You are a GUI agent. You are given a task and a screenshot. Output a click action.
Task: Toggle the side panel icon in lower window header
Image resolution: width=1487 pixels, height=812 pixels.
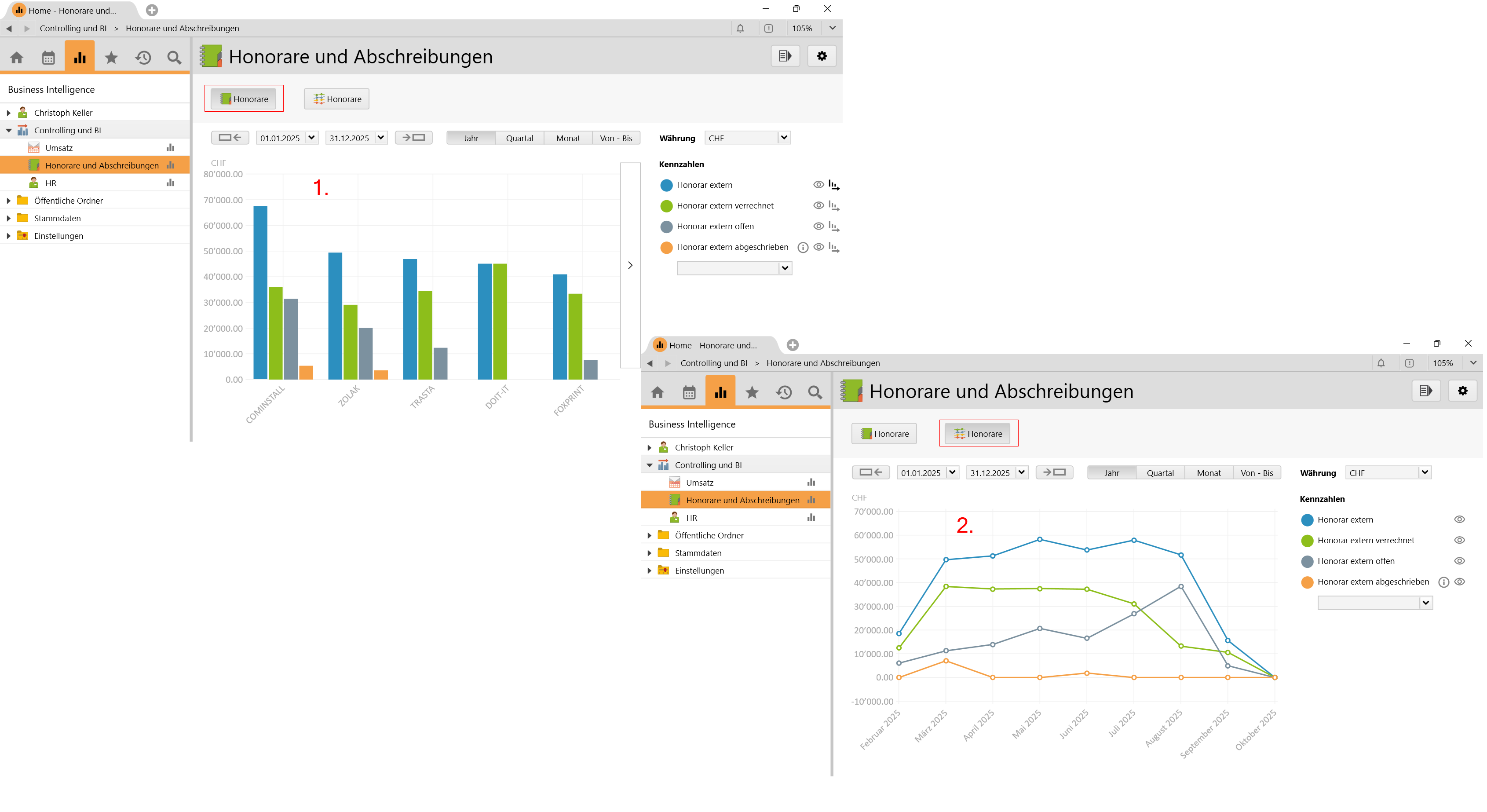[x=1425, y=391]
